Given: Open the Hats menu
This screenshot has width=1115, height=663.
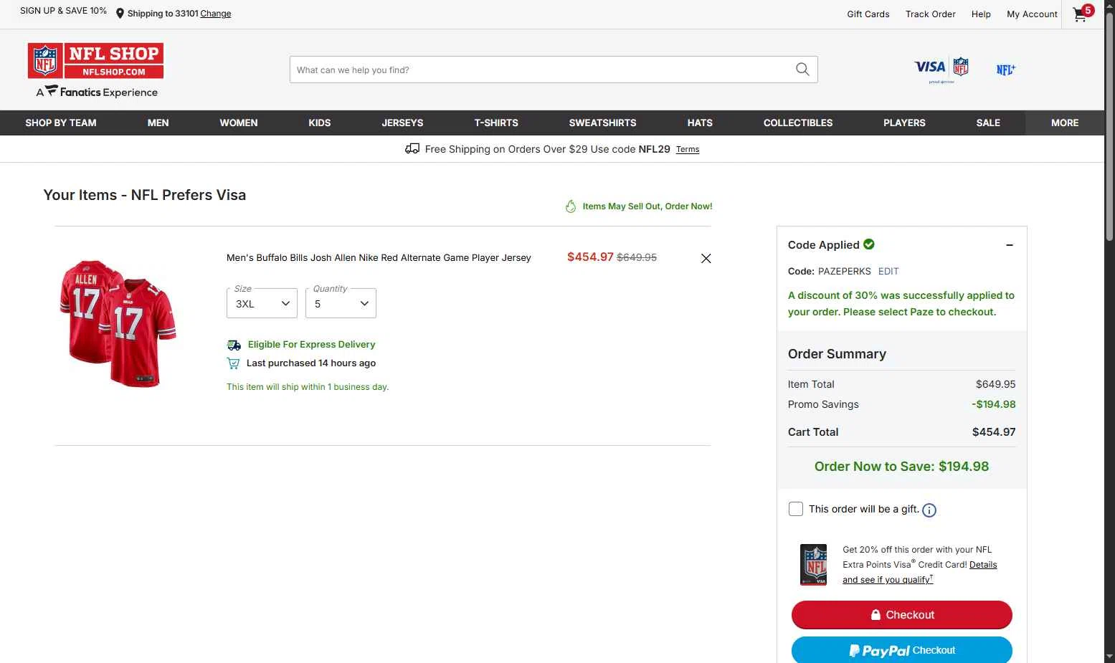Looking at the screenshot, I should [700, 123].
